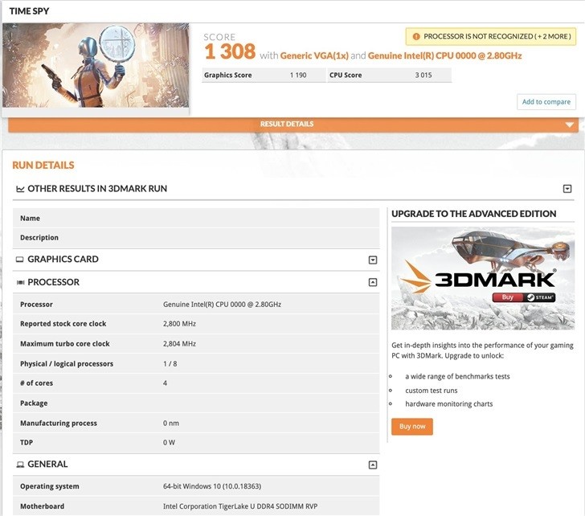Image resolution: width=585 pixels, height=516 pixels.
Task: Click 'hardware monitoring charts' bullet
Action: tap(449, 404)
